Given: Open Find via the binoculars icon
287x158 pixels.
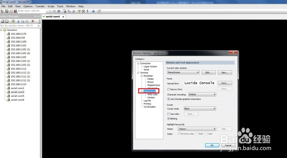Looking at the screenshot, I should (x=59, y=11).
